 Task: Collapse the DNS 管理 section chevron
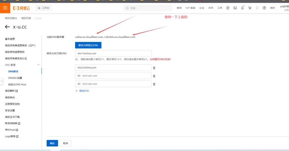[x=38, y=65]
